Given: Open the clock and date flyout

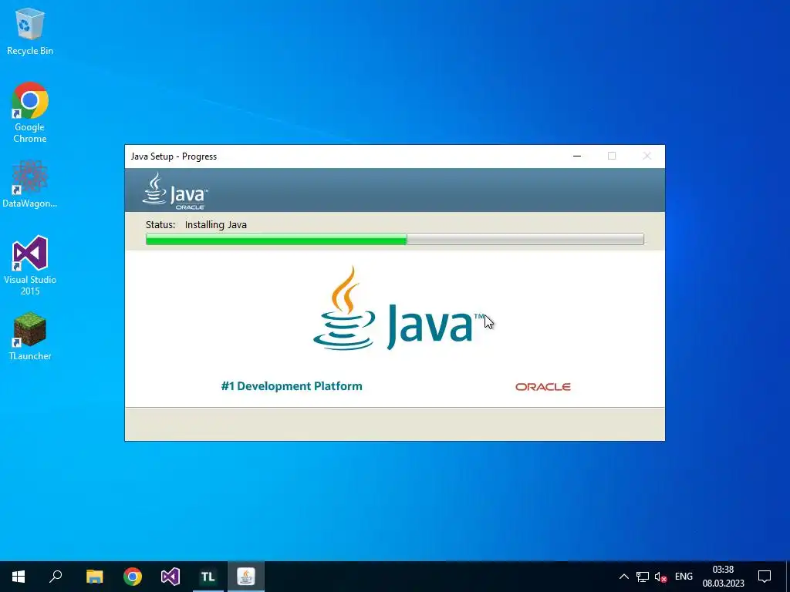Looking at the screenshot, I should (723, 577).
